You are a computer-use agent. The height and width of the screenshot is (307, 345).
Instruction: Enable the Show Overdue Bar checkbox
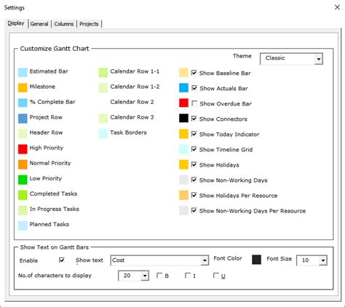click(194, 103)
